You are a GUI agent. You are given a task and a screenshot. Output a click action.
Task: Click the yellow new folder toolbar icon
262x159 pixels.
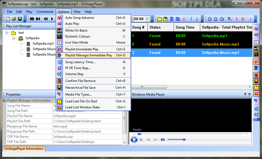point(160,19)
